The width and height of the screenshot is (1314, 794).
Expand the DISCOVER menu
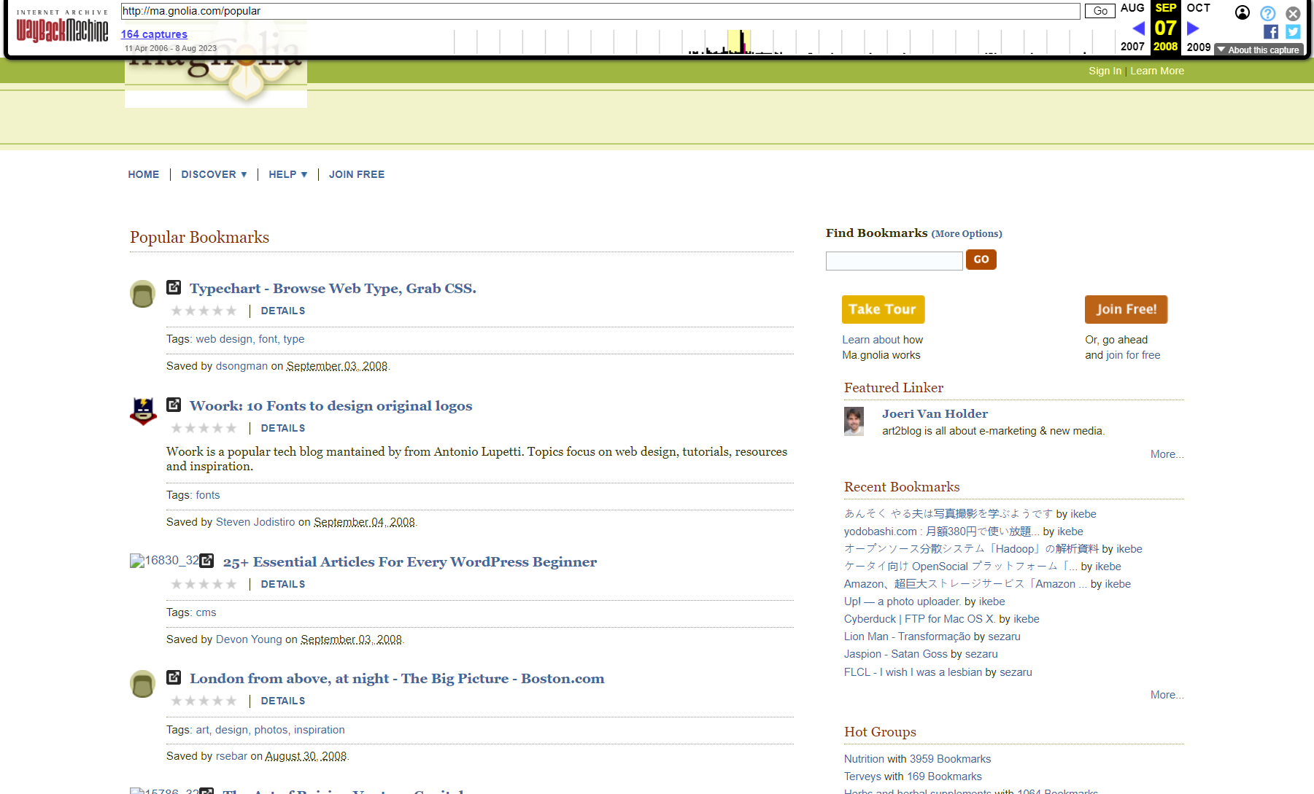(214, 174)
